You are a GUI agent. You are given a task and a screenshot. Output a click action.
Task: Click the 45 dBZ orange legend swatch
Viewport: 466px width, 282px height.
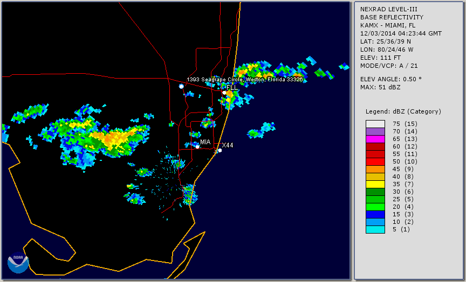pyautogui.click(x=375, y=169)
